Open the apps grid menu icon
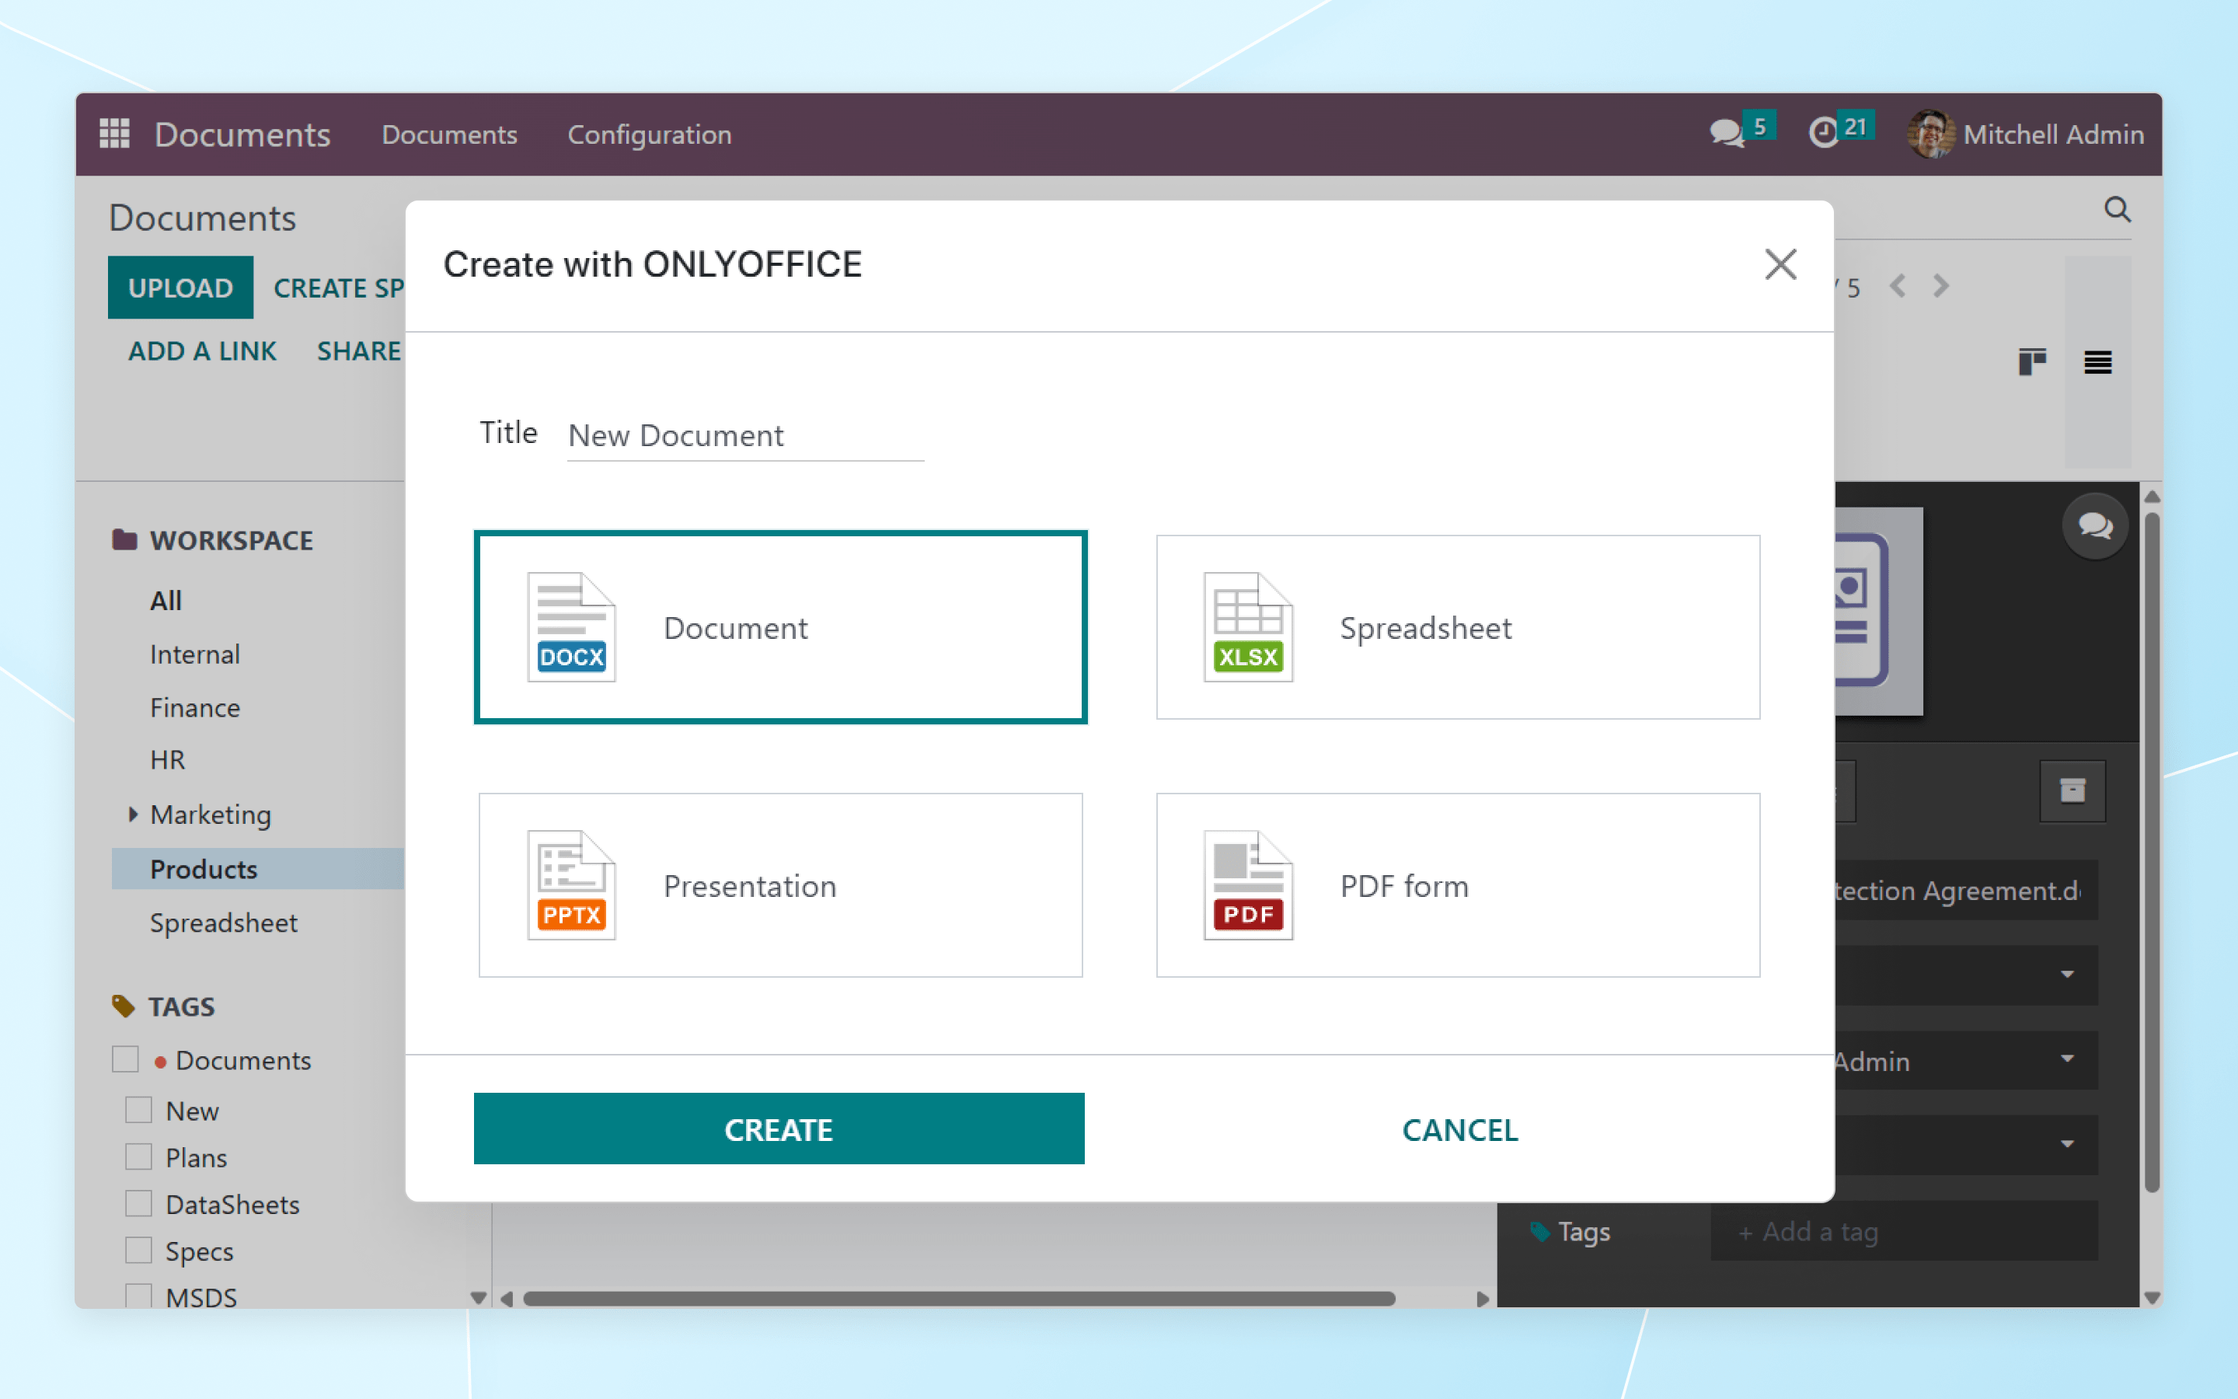Image resolution: width=2238 pixels, height=1399 pixels. [x=113, y=134]
